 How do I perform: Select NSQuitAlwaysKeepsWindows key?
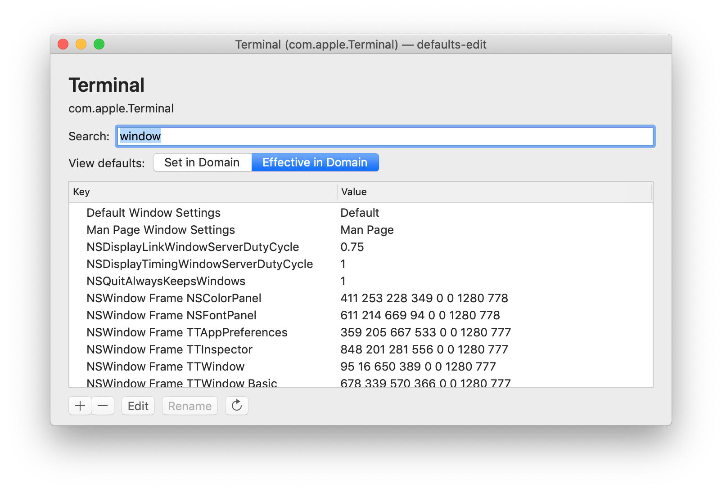pyautogui.click(x=166, y=281)
